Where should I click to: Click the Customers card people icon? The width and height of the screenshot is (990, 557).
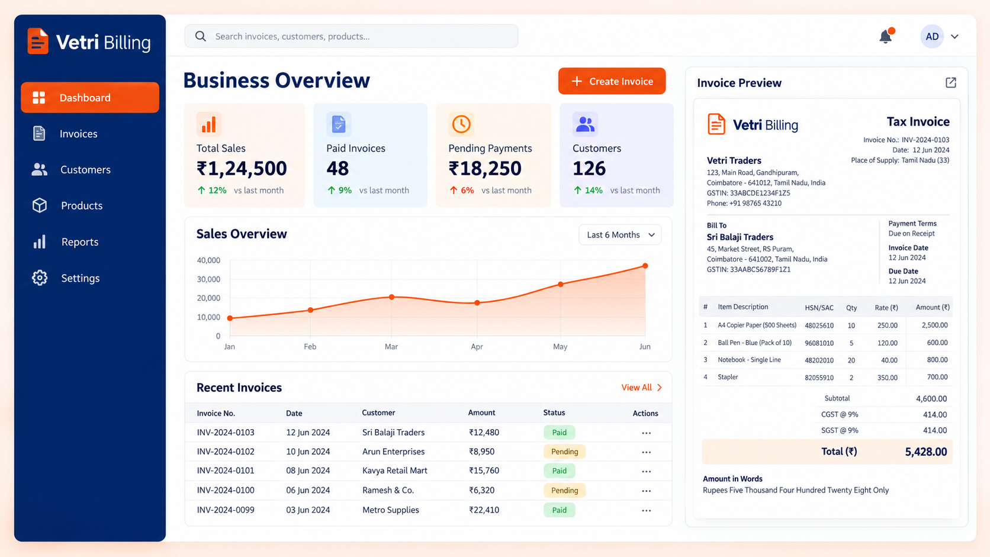(585, 124)
